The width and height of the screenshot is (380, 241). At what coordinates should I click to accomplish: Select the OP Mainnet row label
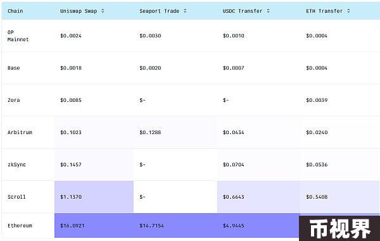pos(18,36)
